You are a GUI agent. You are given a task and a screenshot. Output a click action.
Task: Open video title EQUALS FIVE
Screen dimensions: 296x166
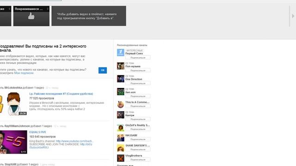click(37, 132)
